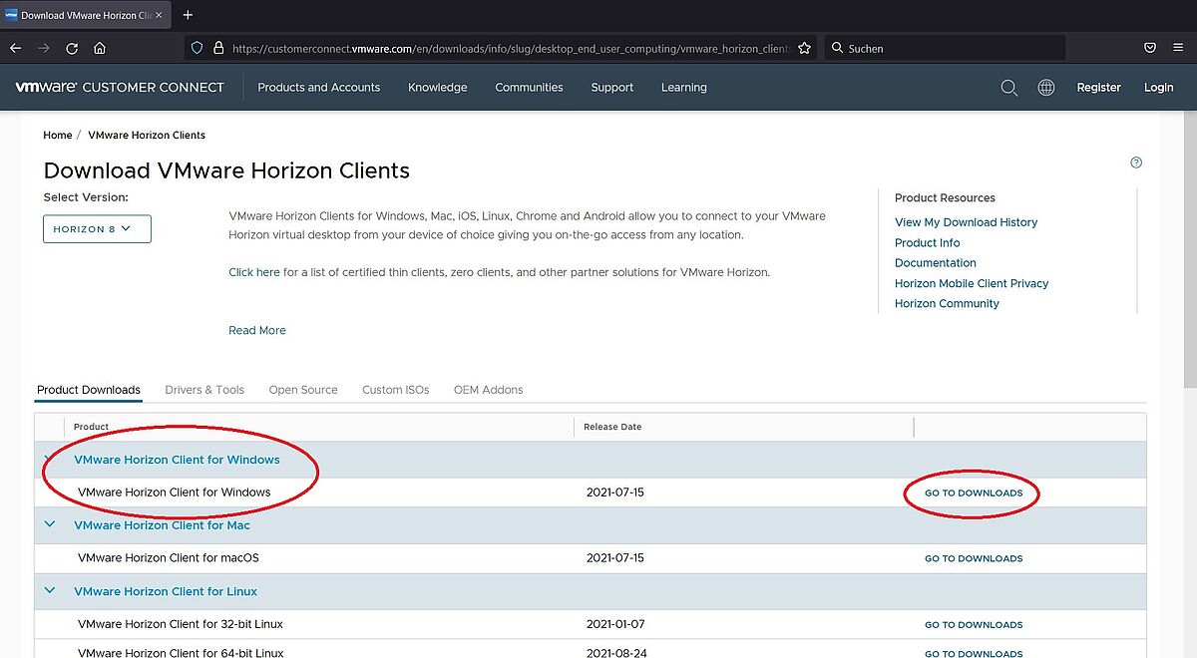
Task: Collapse the VMware Horizon Client for Windows group
Action: [x=49, y=460]
